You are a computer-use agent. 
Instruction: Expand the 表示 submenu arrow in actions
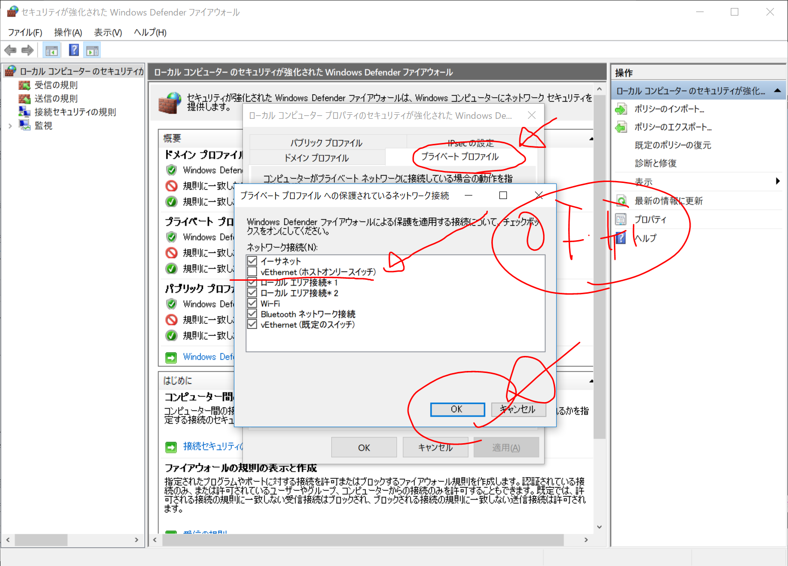coord(777,181)
